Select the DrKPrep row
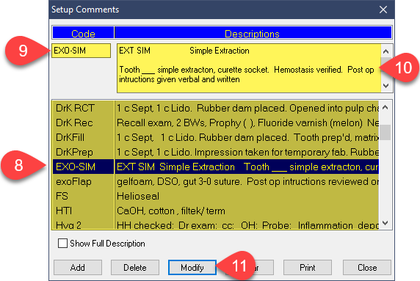 216,153
